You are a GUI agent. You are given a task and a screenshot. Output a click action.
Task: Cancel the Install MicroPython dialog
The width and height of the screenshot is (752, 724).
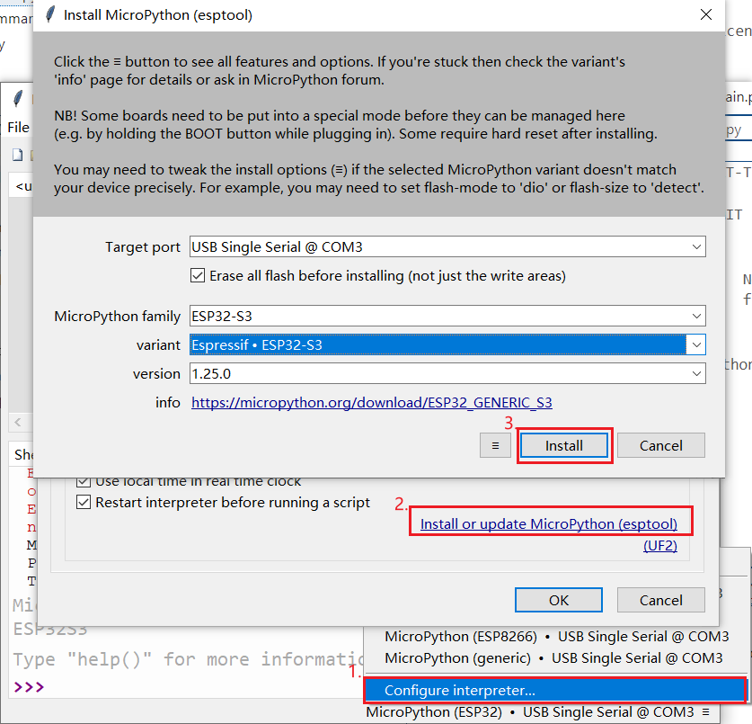point(661,445)
